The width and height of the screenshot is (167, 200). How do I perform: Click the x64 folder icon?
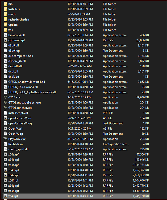[6, 30]
